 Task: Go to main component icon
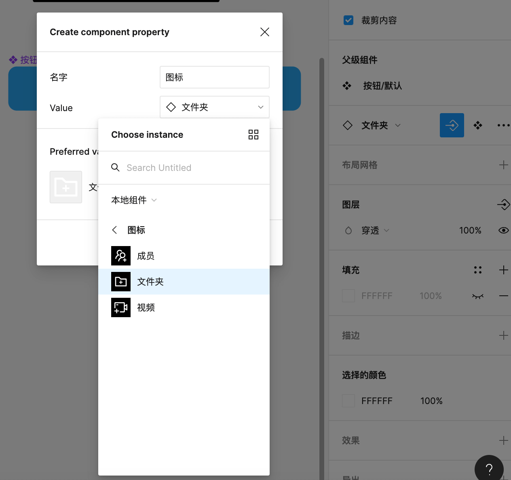tap(478, 125)
